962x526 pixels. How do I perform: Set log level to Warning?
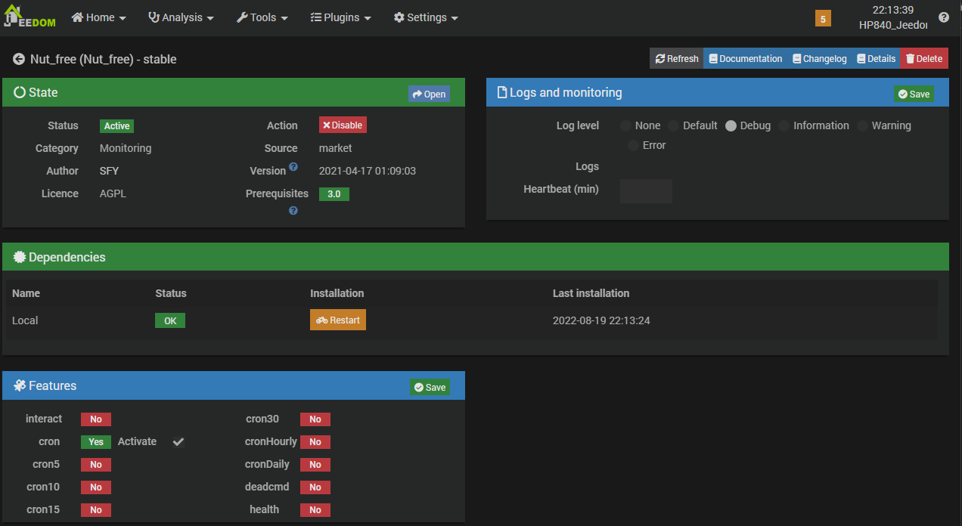click(862, 125)
